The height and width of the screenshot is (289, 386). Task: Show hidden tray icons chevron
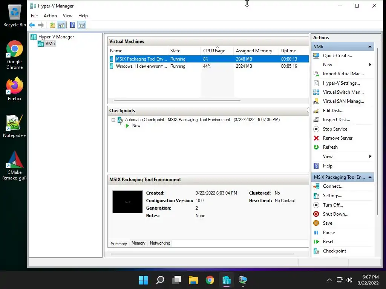329,280
